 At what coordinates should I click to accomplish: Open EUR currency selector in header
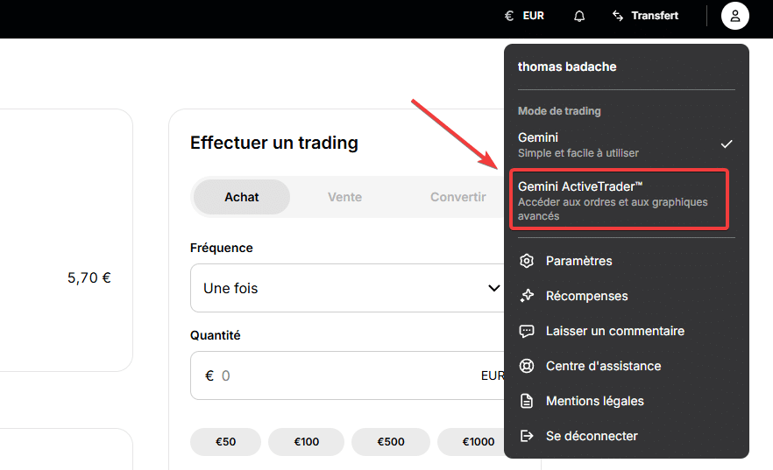524,17
